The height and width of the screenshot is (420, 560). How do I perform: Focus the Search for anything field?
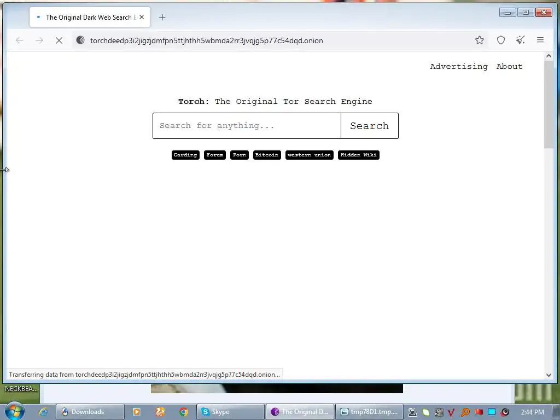pos(247,126)
